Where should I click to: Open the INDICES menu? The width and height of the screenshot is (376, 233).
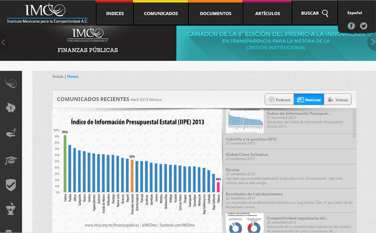point(114,14)
